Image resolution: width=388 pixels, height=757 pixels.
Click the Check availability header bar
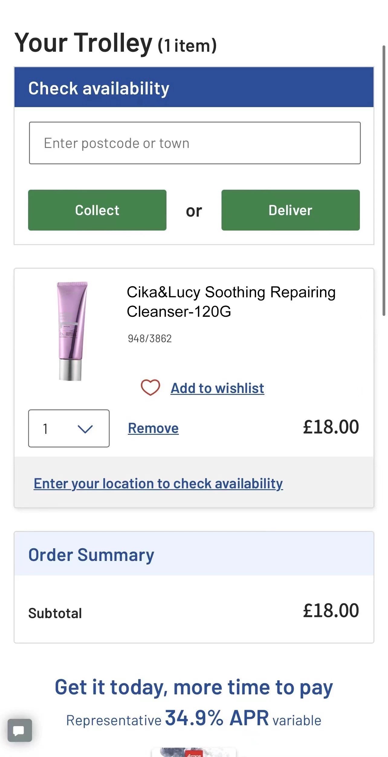coord(194,87)
